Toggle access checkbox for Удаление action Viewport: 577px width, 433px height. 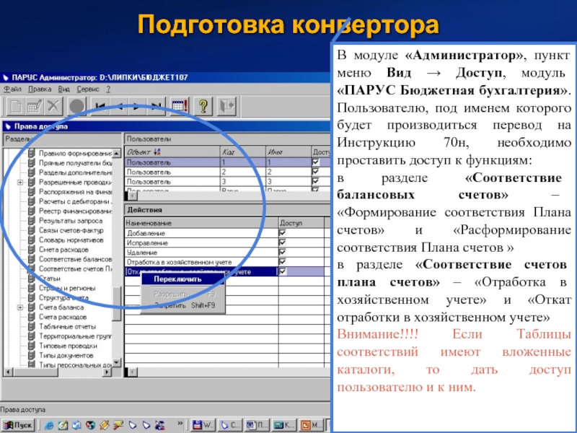pyautogui.click(x=283, y=252)
